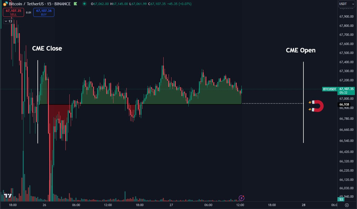357x209 pixels.
Task: Open the USDT currency dropdown at top right
Action: point(346,4)
